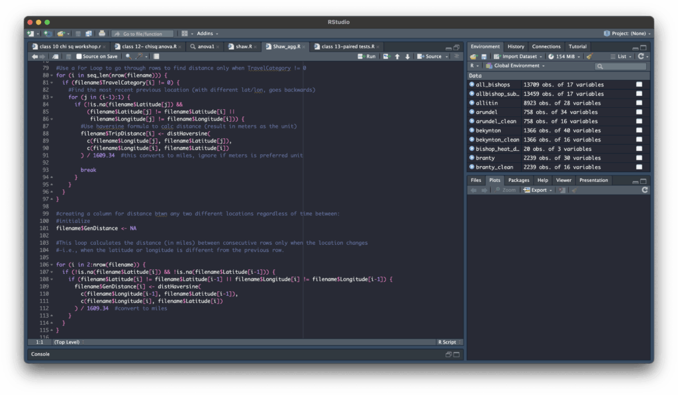This screenshot has width=678, height=395.
Task: Maximize the Console pane
Action: pyautogui.click(x=457, y=355)
